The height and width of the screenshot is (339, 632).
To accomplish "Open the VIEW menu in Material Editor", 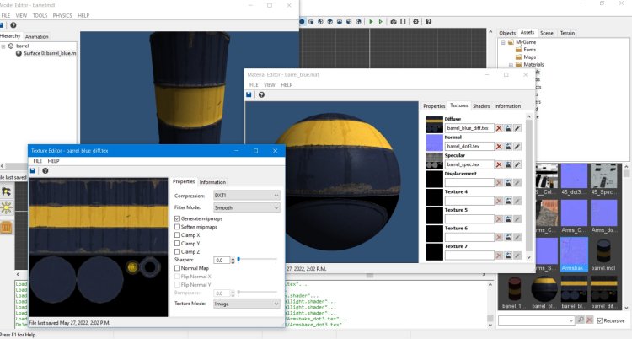I will tap(270, 85).
